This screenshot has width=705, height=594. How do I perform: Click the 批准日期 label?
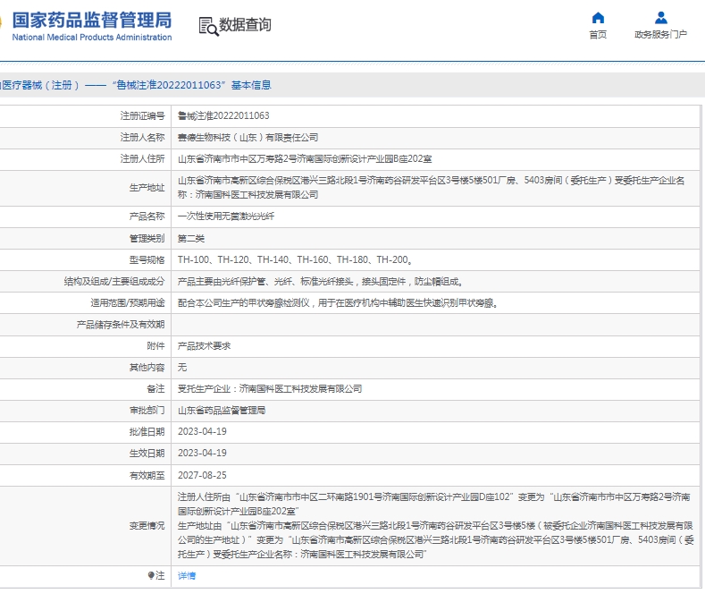coord(147,432)
